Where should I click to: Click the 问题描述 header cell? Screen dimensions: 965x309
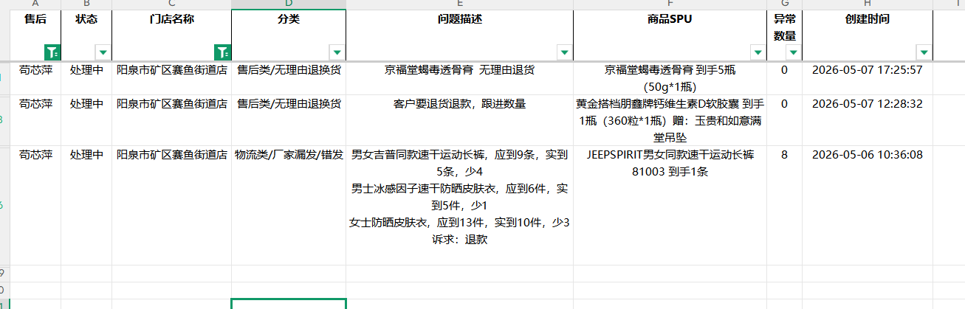click(x=459, y=35)
